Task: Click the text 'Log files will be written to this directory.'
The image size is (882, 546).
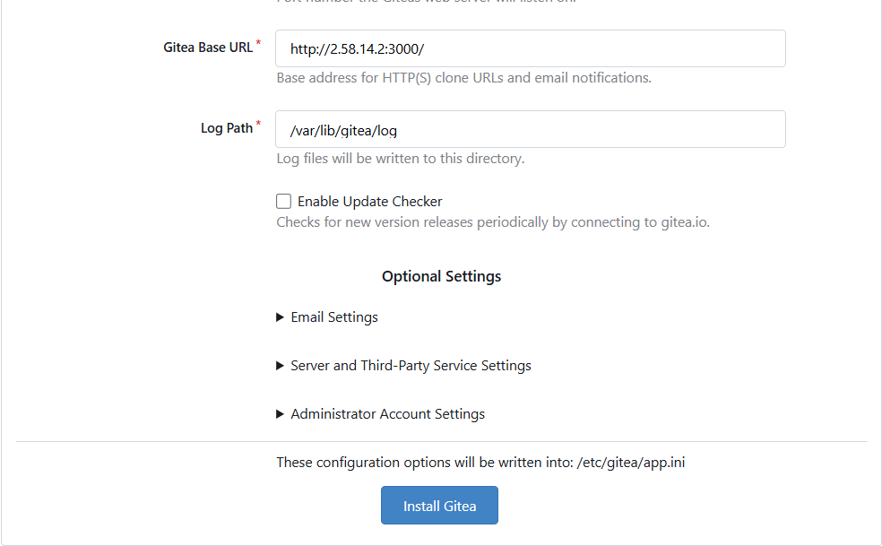Action: (x=400, y=159)
